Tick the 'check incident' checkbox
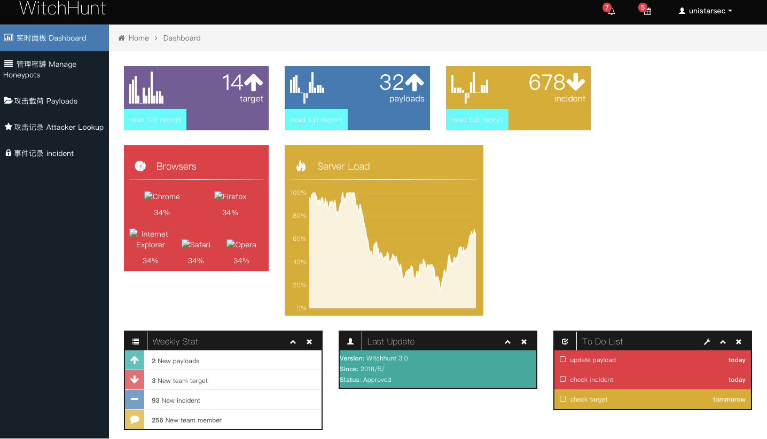 pos(562,379)
